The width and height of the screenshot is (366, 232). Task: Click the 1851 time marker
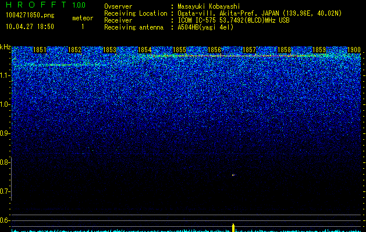pos(40,50)
